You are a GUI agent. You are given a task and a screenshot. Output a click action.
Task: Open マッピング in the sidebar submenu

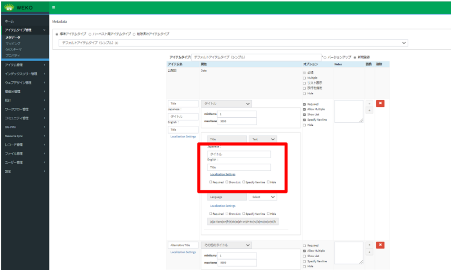tap(13, 44)
